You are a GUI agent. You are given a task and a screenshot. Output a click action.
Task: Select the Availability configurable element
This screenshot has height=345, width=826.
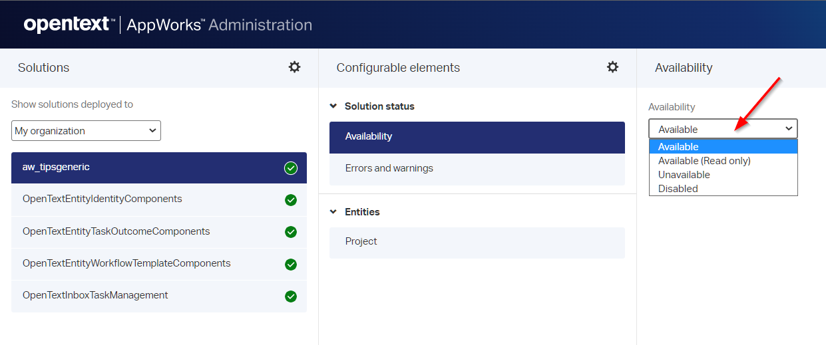pyautogui.click(x=477, y=137)
